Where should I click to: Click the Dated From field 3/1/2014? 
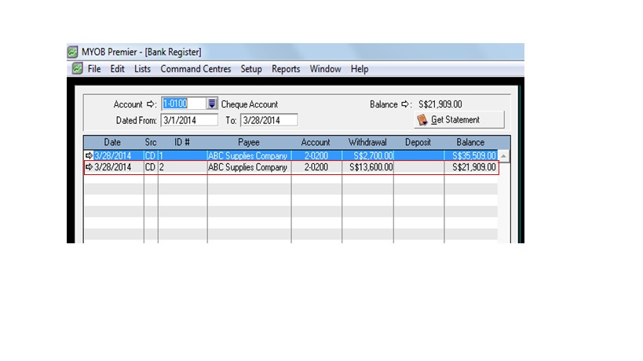(189, 120)
